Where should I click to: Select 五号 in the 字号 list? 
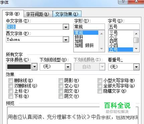tap(121, 49)
